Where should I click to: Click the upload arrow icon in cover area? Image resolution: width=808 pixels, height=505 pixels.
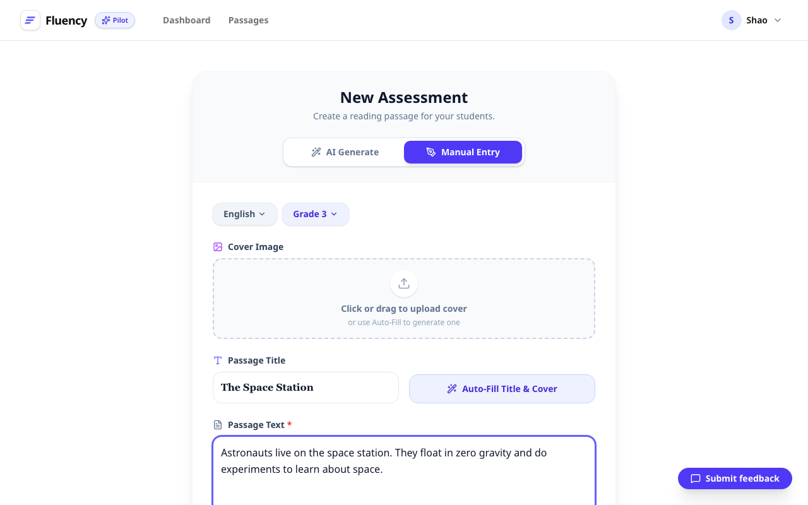403,283
